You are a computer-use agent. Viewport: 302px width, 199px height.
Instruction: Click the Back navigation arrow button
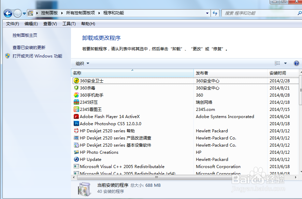click(x=8, y=13)
